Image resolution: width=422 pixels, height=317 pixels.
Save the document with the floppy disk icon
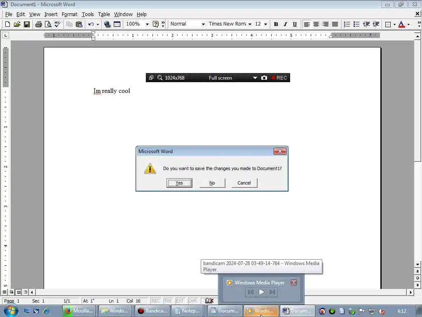click(27, 24)
